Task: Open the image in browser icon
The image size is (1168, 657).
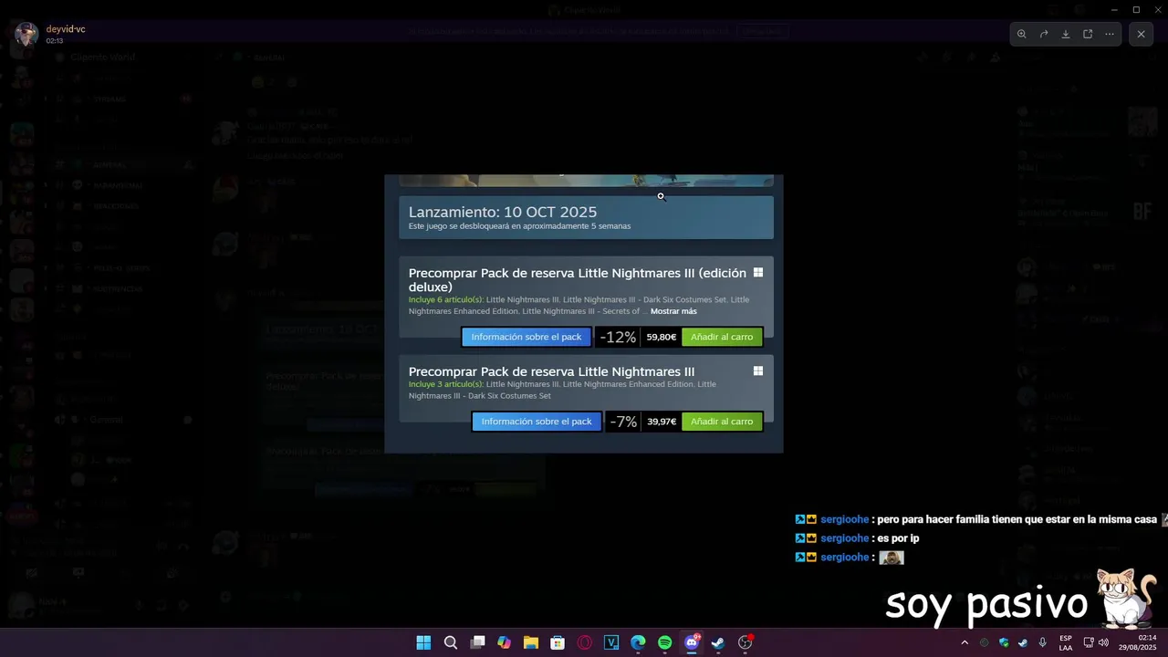Action: point(1088,34)
